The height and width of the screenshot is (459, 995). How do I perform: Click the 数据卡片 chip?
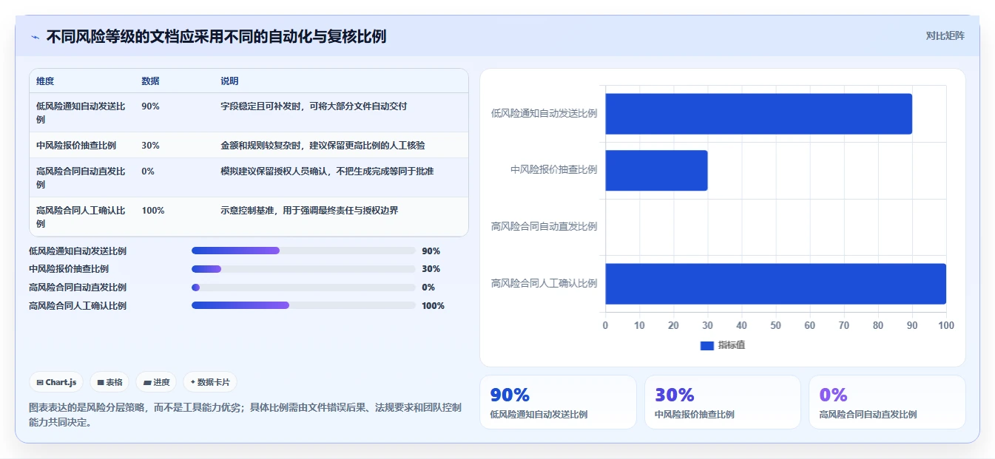pyautogui.click(x=210, y=382)
